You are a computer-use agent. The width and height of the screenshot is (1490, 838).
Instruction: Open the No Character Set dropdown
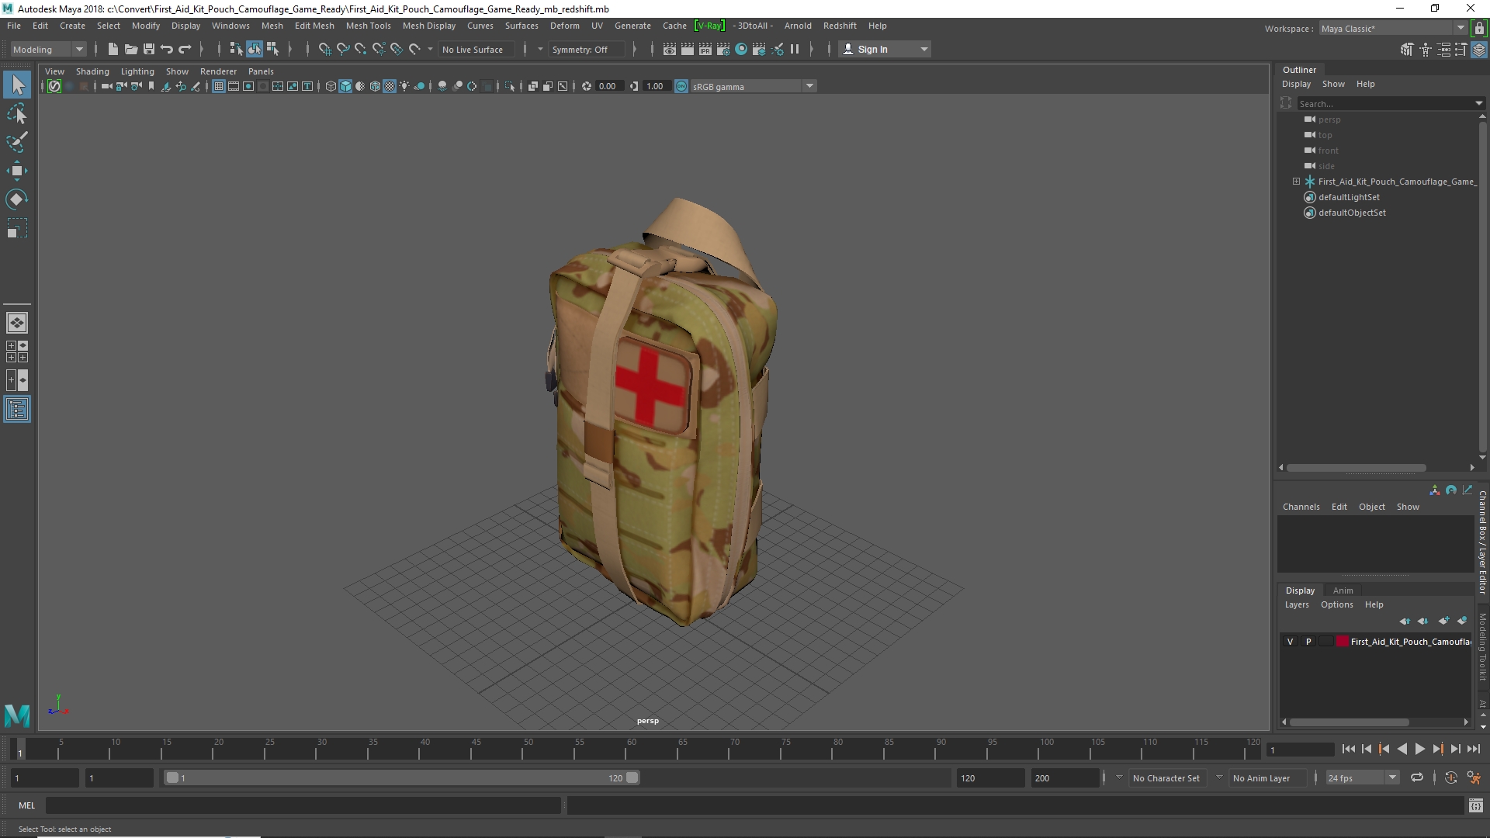[1167, 777]
